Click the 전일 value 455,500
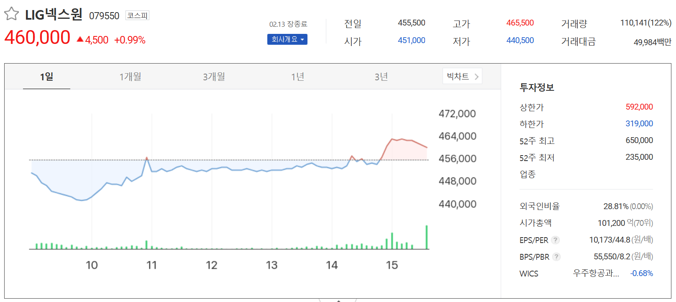The width and height of the screenshot is (676, 302). point(412,23)
